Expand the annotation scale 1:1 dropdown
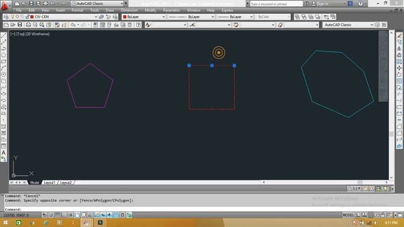404x227 pixels. point(354,189)
